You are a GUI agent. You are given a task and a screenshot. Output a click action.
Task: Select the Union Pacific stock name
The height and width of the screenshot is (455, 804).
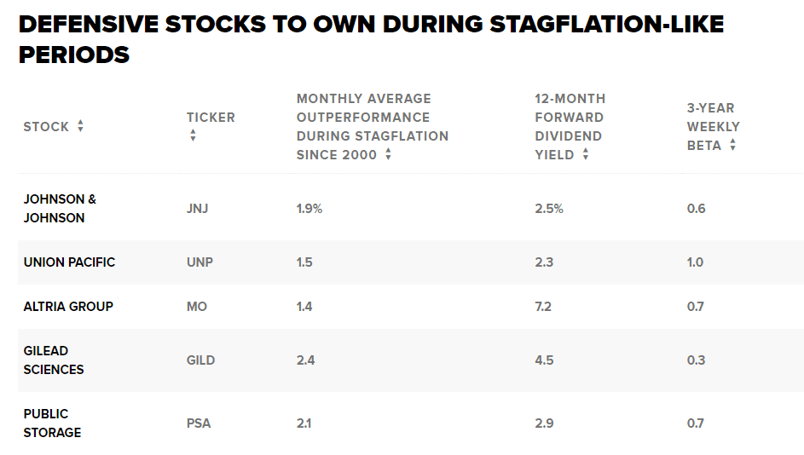[69, 262]
